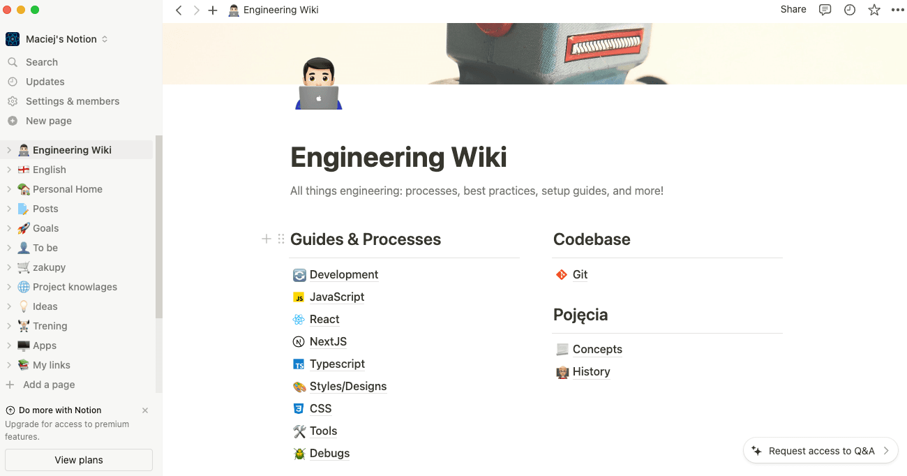Click the New page plus-circle icon
Screen dimensions: 907x476
pyautogui.click(x=12, y=121)
